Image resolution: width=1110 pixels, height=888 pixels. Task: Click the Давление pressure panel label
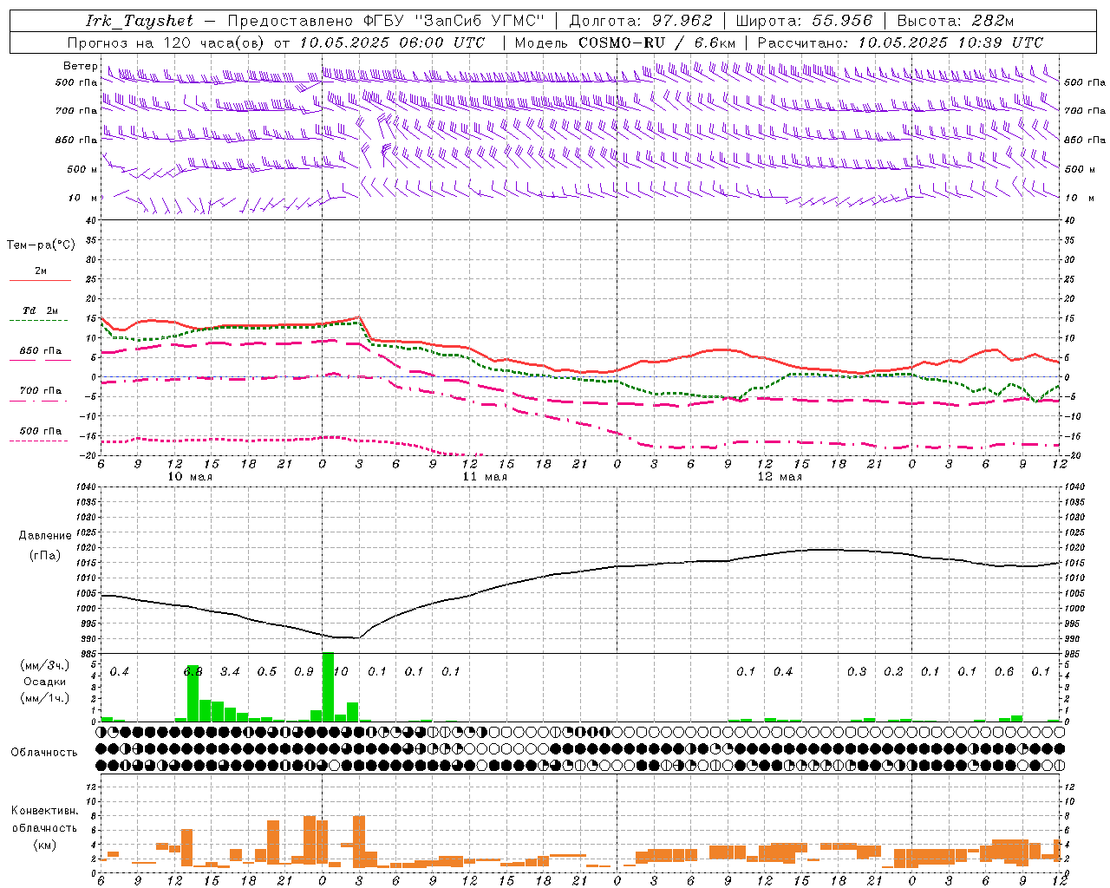[45, 535]
